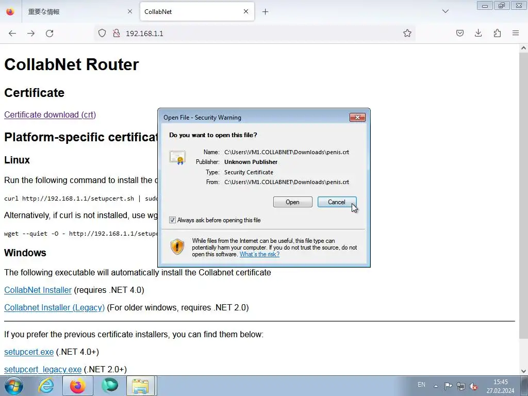Click the EN language indicator
Screen dimensions: 528x396
pos(421,385)
